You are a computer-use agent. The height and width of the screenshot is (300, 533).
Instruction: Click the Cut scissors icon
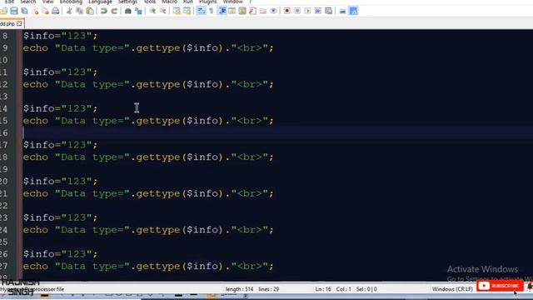pyautogui.click(x=69, y=11)
